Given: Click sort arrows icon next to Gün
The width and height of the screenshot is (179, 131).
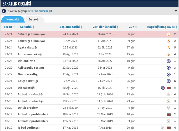Looking at the screenshot, I should point(136,27).
